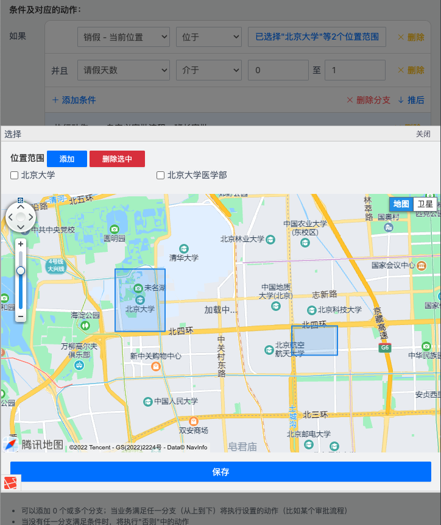This screenshot has height=525, width=441.
Task: Pan the map upward with the arrow control
Action: [x=21, y=206]
